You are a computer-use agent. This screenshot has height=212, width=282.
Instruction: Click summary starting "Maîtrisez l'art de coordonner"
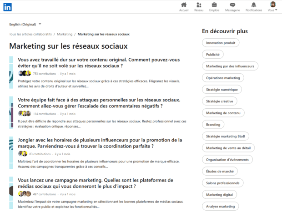[x=99, y=164]
